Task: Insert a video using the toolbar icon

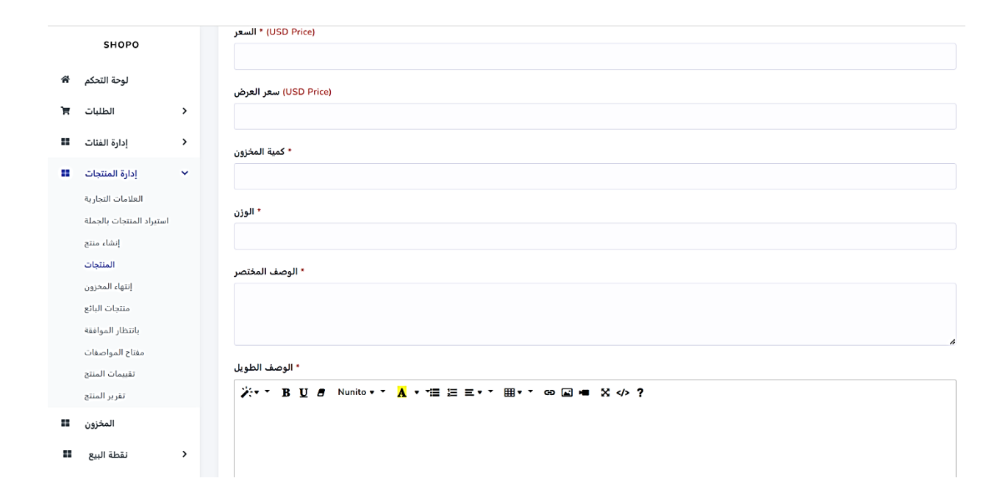Action: [x=584, y=393]
